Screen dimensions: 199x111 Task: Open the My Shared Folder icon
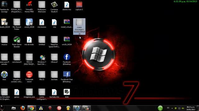16,24
